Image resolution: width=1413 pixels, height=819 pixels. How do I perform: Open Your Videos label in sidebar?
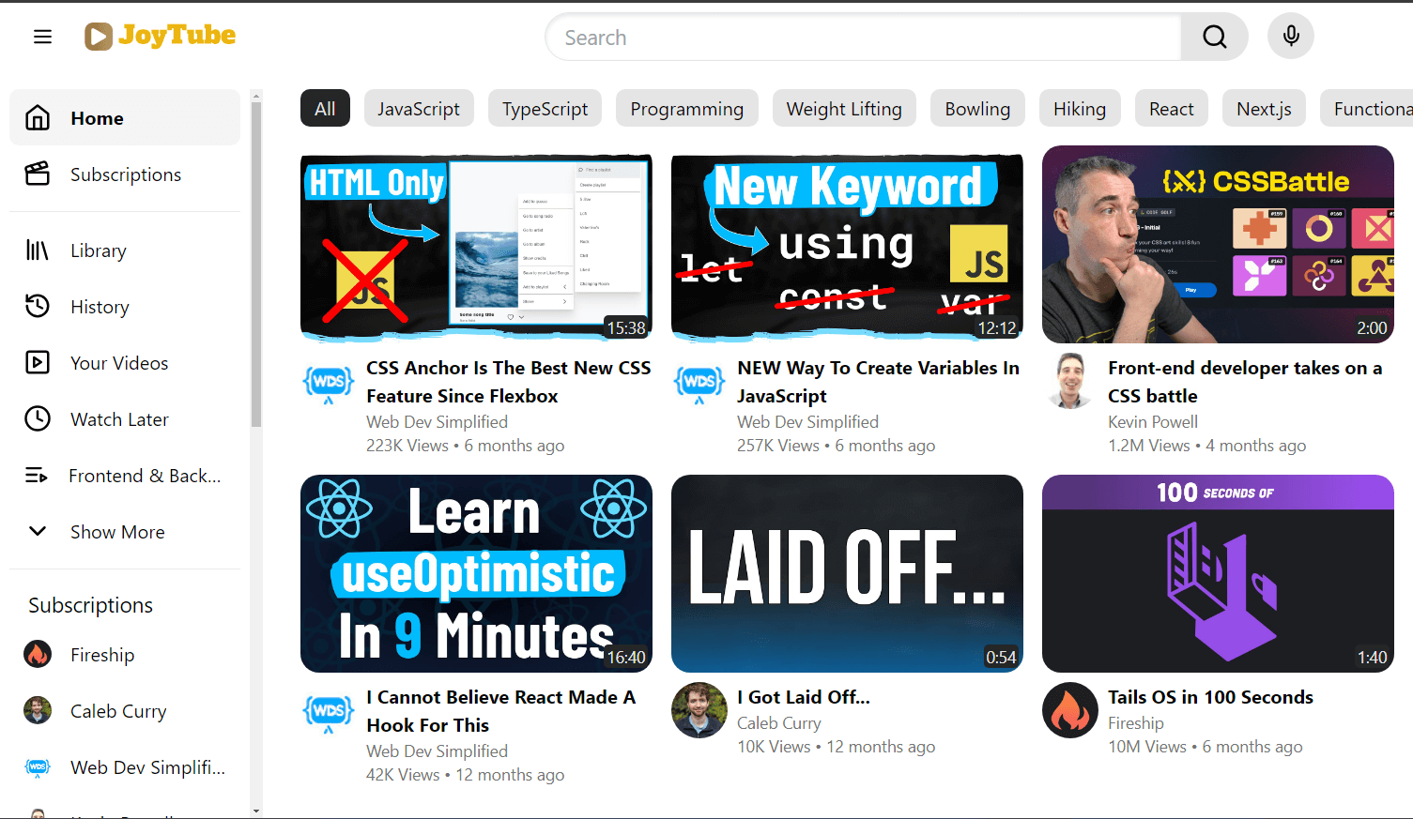point(119,363)
